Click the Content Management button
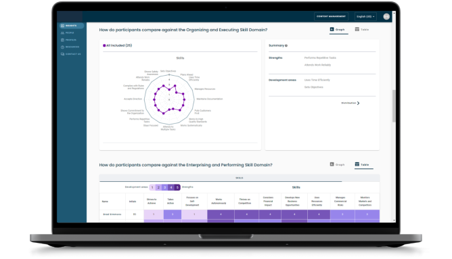This screenshot has height=259, width=452. click(331, 16)
